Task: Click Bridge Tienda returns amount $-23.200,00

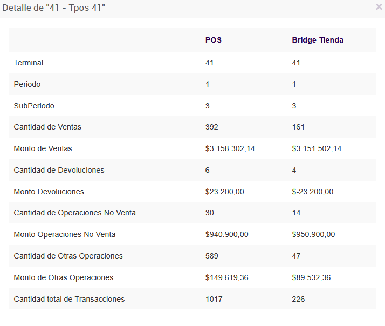Action: pyautogui.click(x=312, y=192)
